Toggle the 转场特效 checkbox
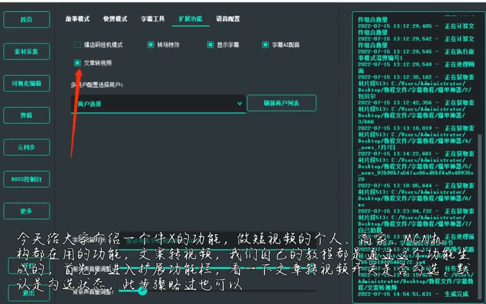 click(x=151, y=45)
